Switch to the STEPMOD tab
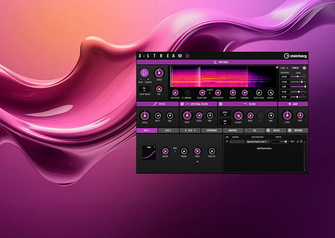 [212, 130]
